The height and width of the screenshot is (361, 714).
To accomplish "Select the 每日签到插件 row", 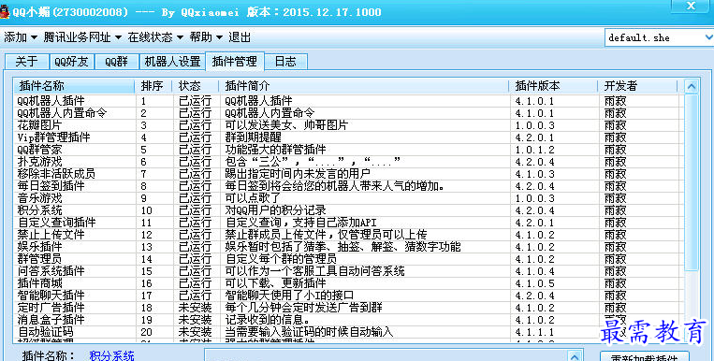I will coord(348,186).
